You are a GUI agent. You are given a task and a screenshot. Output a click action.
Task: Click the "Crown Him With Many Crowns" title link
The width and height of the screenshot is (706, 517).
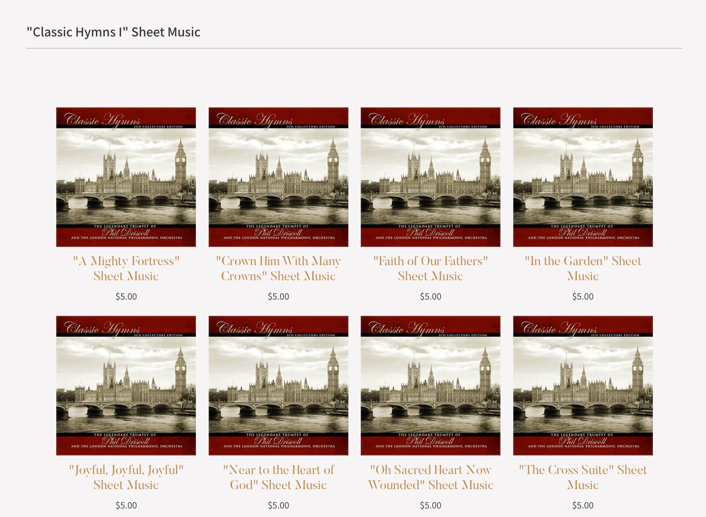point(279,268)
